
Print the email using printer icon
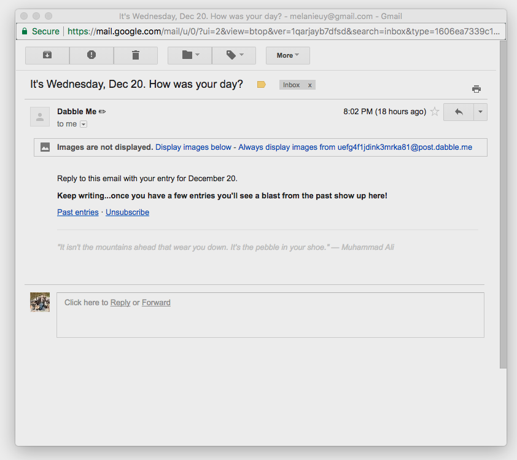476,89
